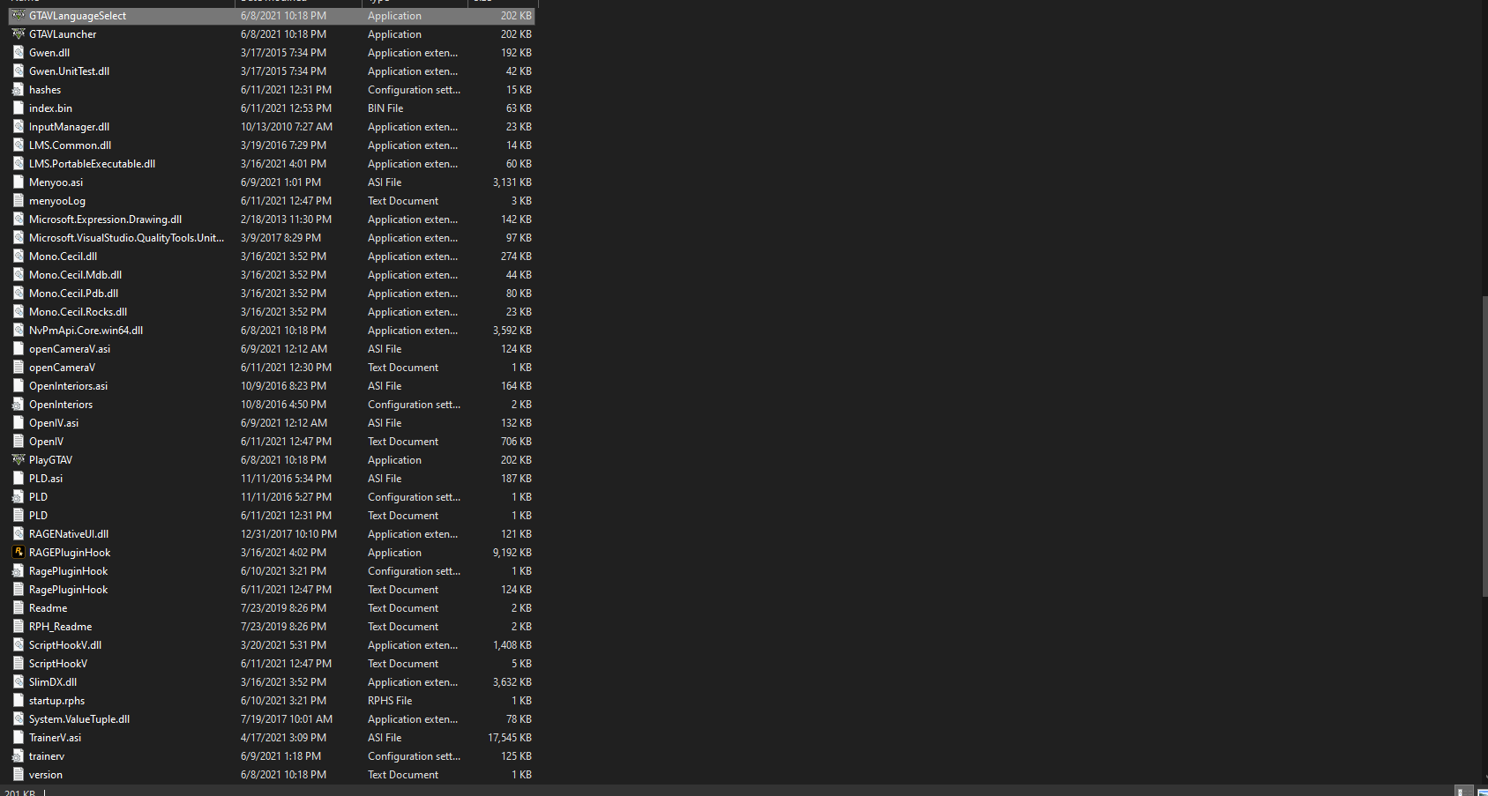Select the version text document icon
Image resolution: width=1488 pixels, height=796 pixels.
pyautogui.click(x=18, y=775)
